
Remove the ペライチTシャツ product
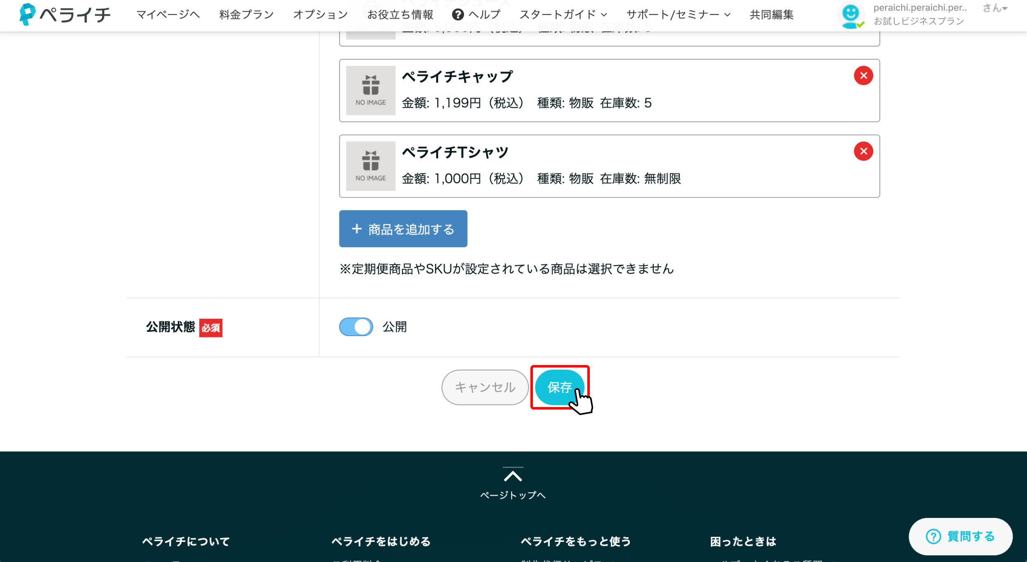click(863, 151)
